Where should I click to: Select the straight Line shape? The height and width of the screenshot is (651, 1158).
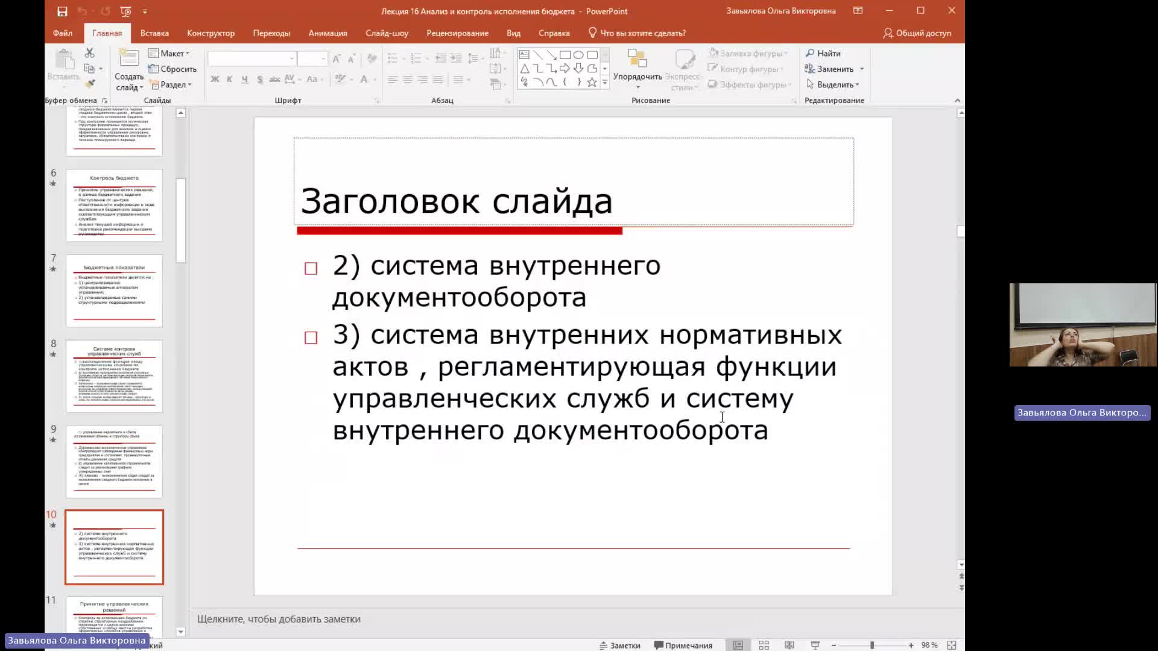point(538,54)
